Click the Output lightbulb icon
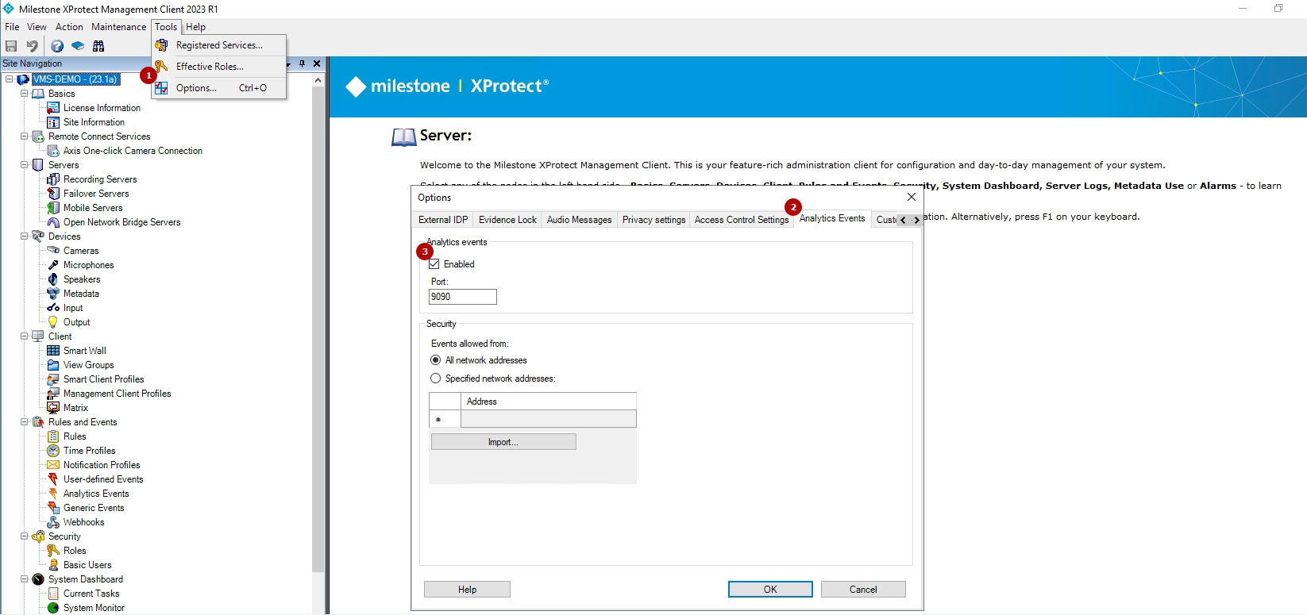The width and height of the screenshot is (1307, 615). point(53,322)
